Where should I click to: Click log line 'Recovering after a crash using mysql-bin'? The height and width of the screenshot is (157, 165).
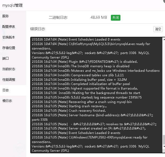(82, 102)
